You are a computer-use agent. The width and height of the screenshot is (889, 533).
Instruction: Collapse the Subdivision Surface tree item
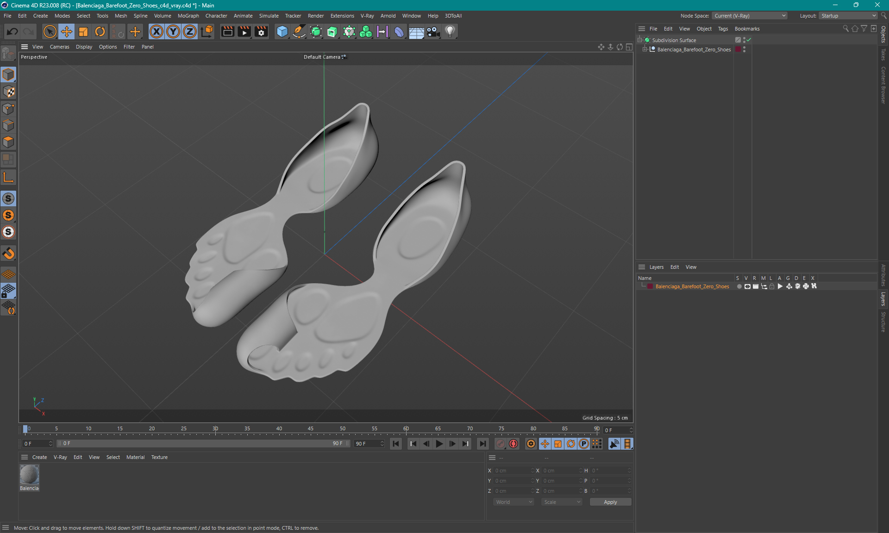point(640,40)
